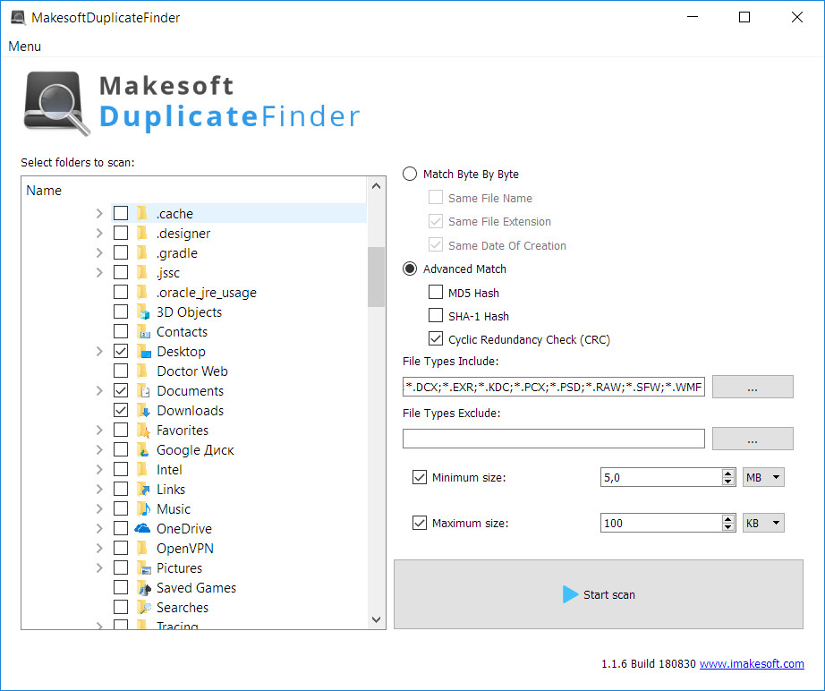Click the Links folder icon
The width and height of the screenshot is (825, 691).
pos(143,490)
